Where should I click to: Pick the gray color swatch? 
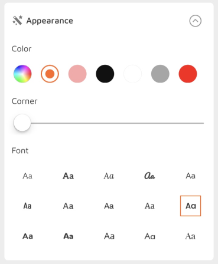coord(160,74)
